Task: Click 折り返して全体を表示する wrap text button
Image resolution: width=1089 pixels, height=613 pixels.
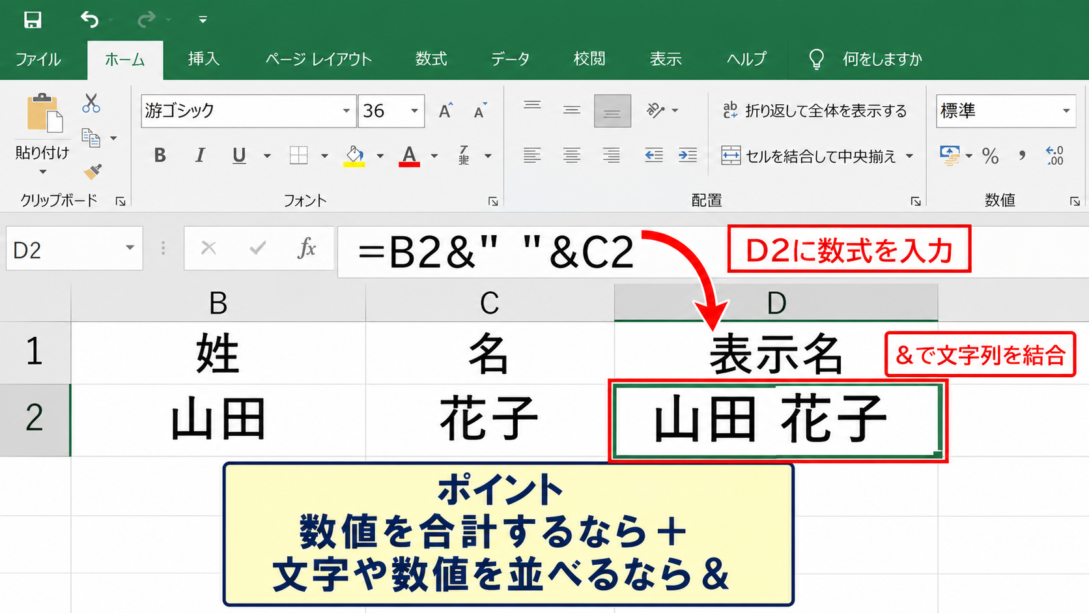Action: 814,111
